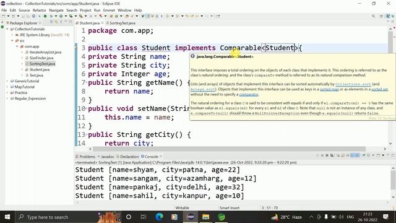396x223 pixels.
Task: Click New Java Class toolbar icon
Action: [x=116, y=16]
